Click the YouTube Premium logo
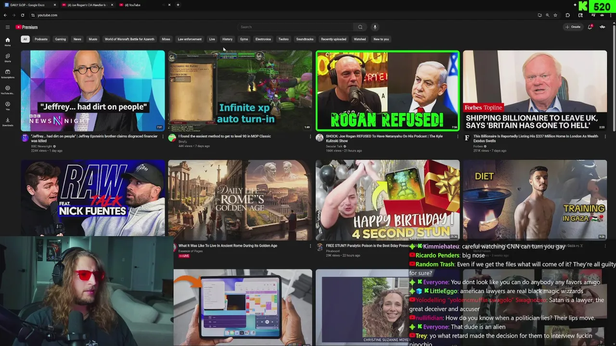This screenshot has width=616, height=346. tap(26, 27)
